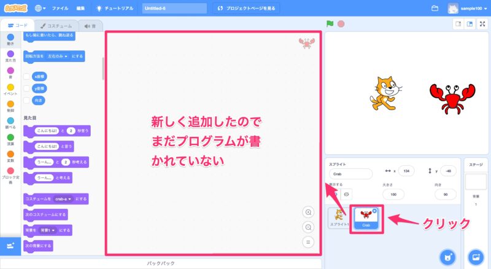The image size is (491, 269).
Task: Click the choose a sprite button
Action: (449, 256)
